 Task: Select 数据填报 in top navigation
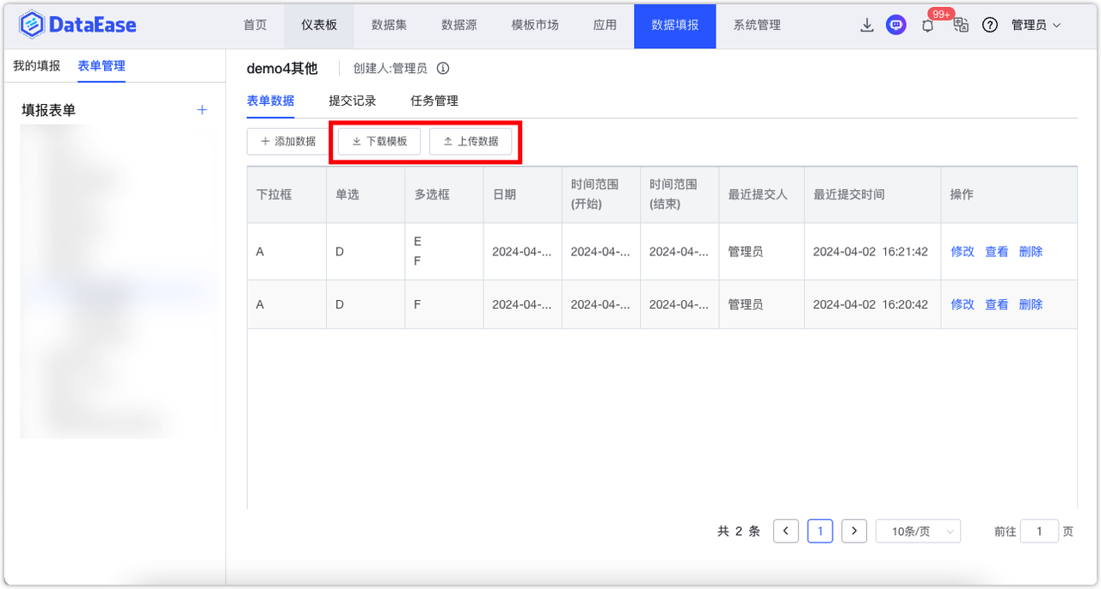click(675, 25)
